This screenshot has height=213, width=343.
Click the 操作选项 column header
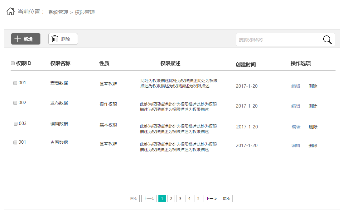pyautogui.click(x=301, y=63)
